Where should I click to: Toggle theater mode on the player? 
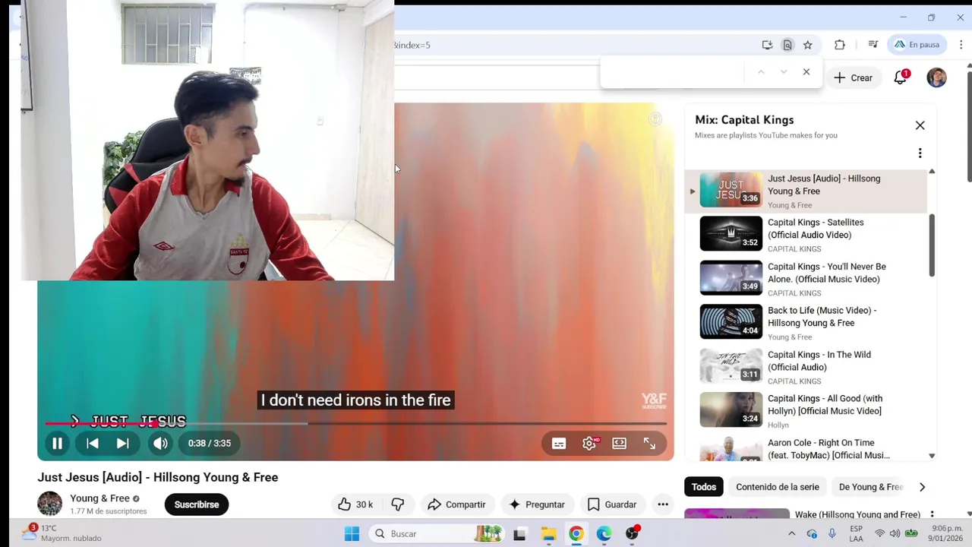click(x=620, y=444)
